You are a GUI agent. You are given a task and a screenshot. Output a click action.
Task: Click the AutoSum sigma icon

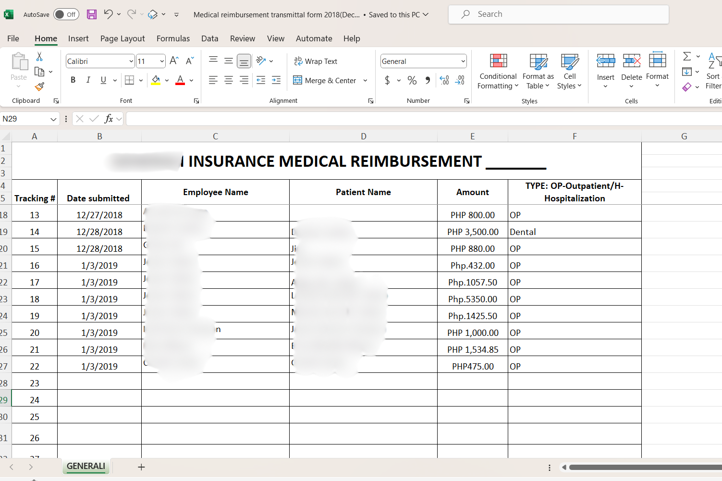click(x=687, y=56)
